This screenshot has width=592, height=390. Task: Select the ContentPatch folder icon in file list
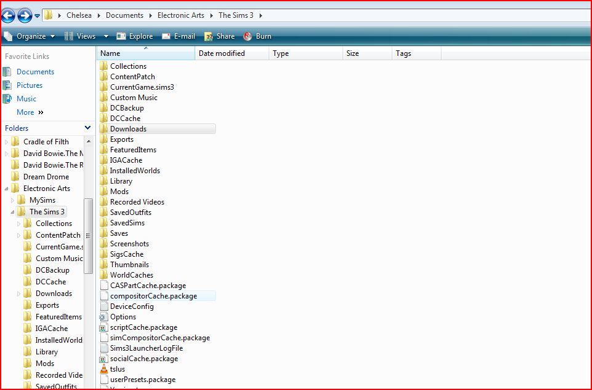(104, 77)
